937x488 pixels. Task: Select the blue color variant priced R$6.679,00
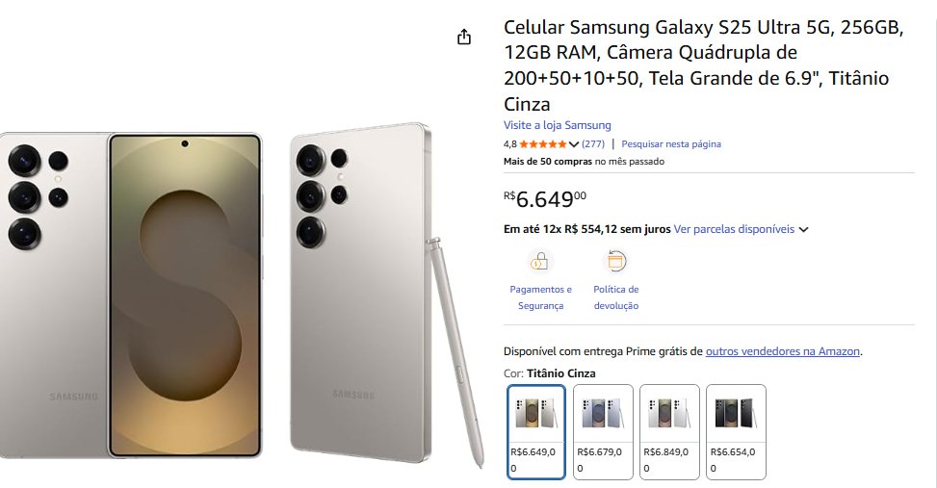pos(603,432)
